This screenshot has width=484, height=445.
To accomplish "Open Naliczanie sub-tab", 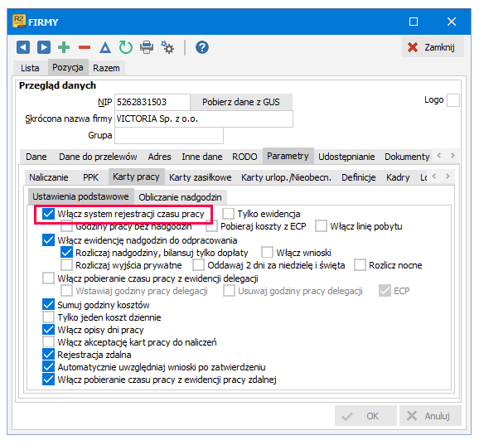I will tap(49, 177).
